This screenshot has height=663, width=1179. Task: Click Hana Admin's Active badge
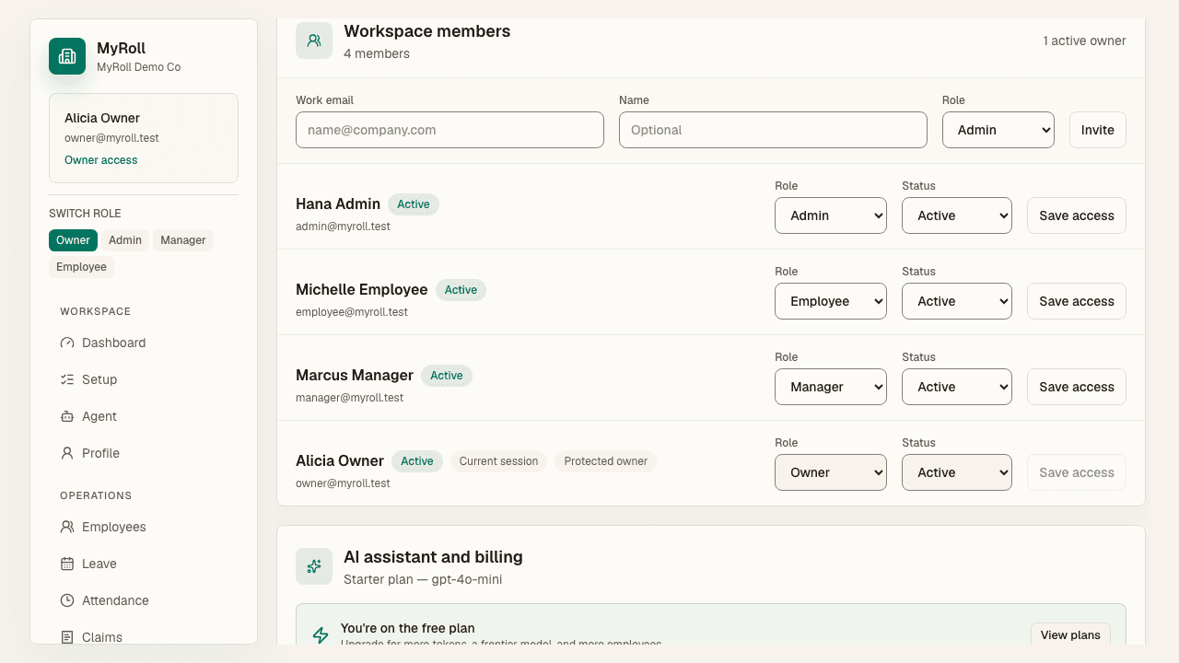[x=414, y=204]
